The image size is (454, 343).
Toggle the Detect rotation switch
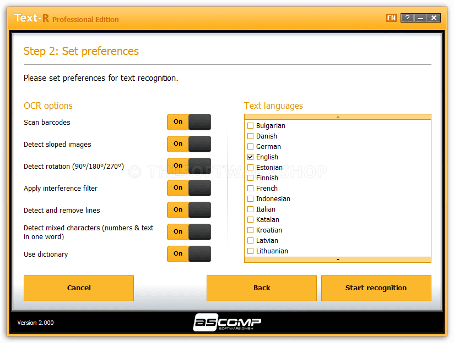189,166
